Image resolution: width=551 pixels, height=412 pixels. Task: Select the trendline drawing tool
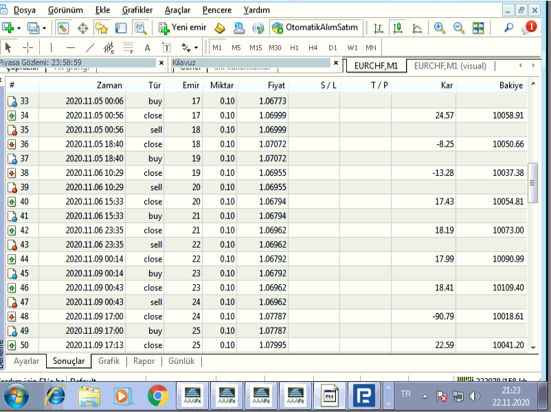tap(90, 48)
